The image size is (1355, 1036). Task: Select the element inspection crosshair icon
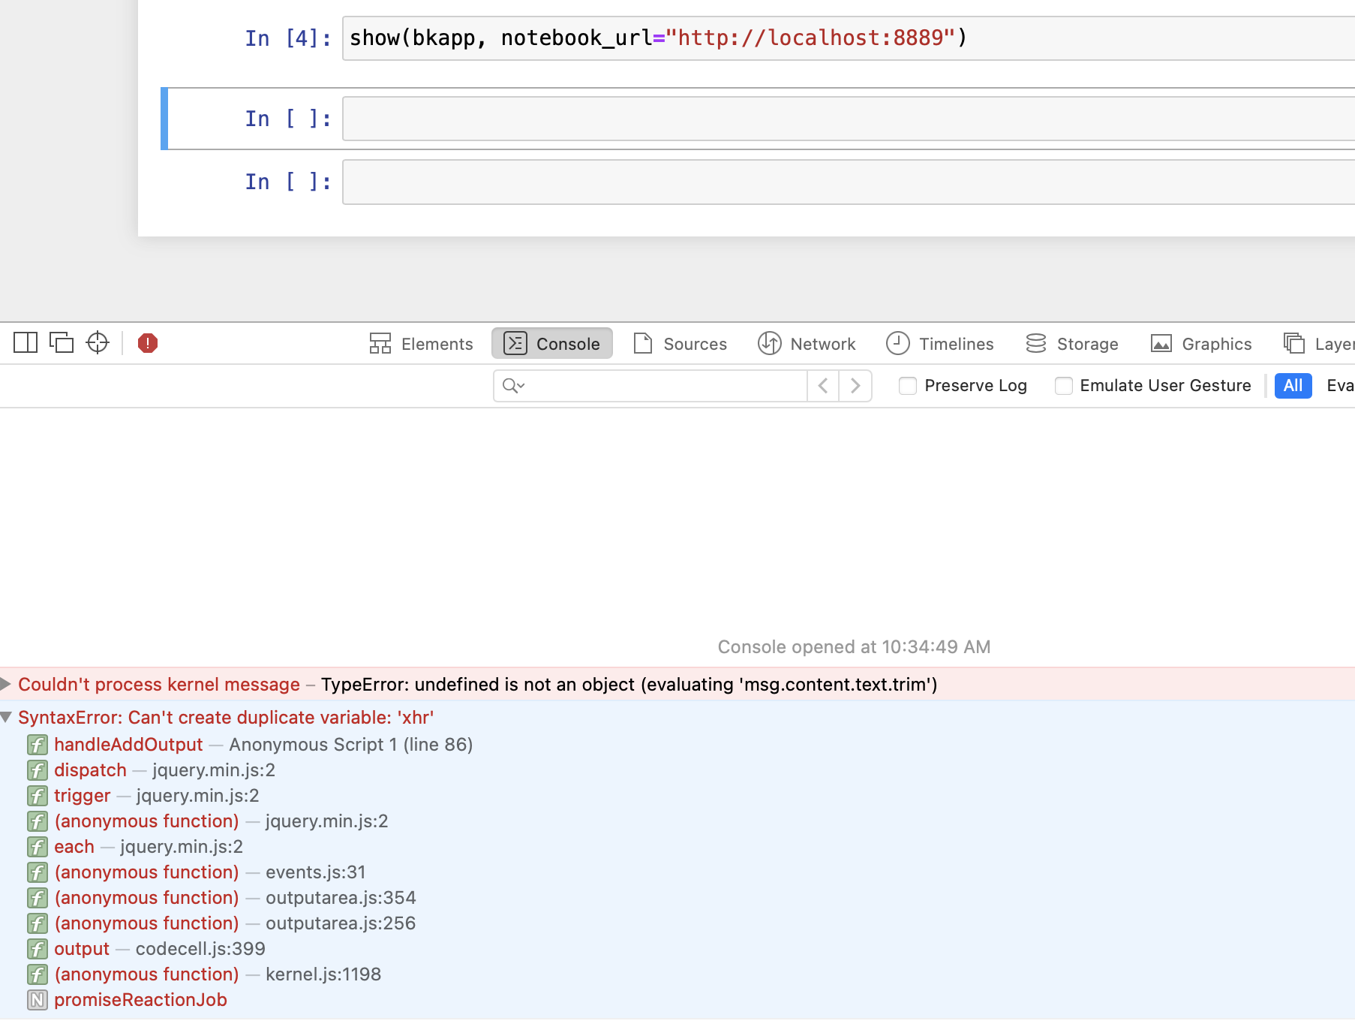[x=97, y=343]
